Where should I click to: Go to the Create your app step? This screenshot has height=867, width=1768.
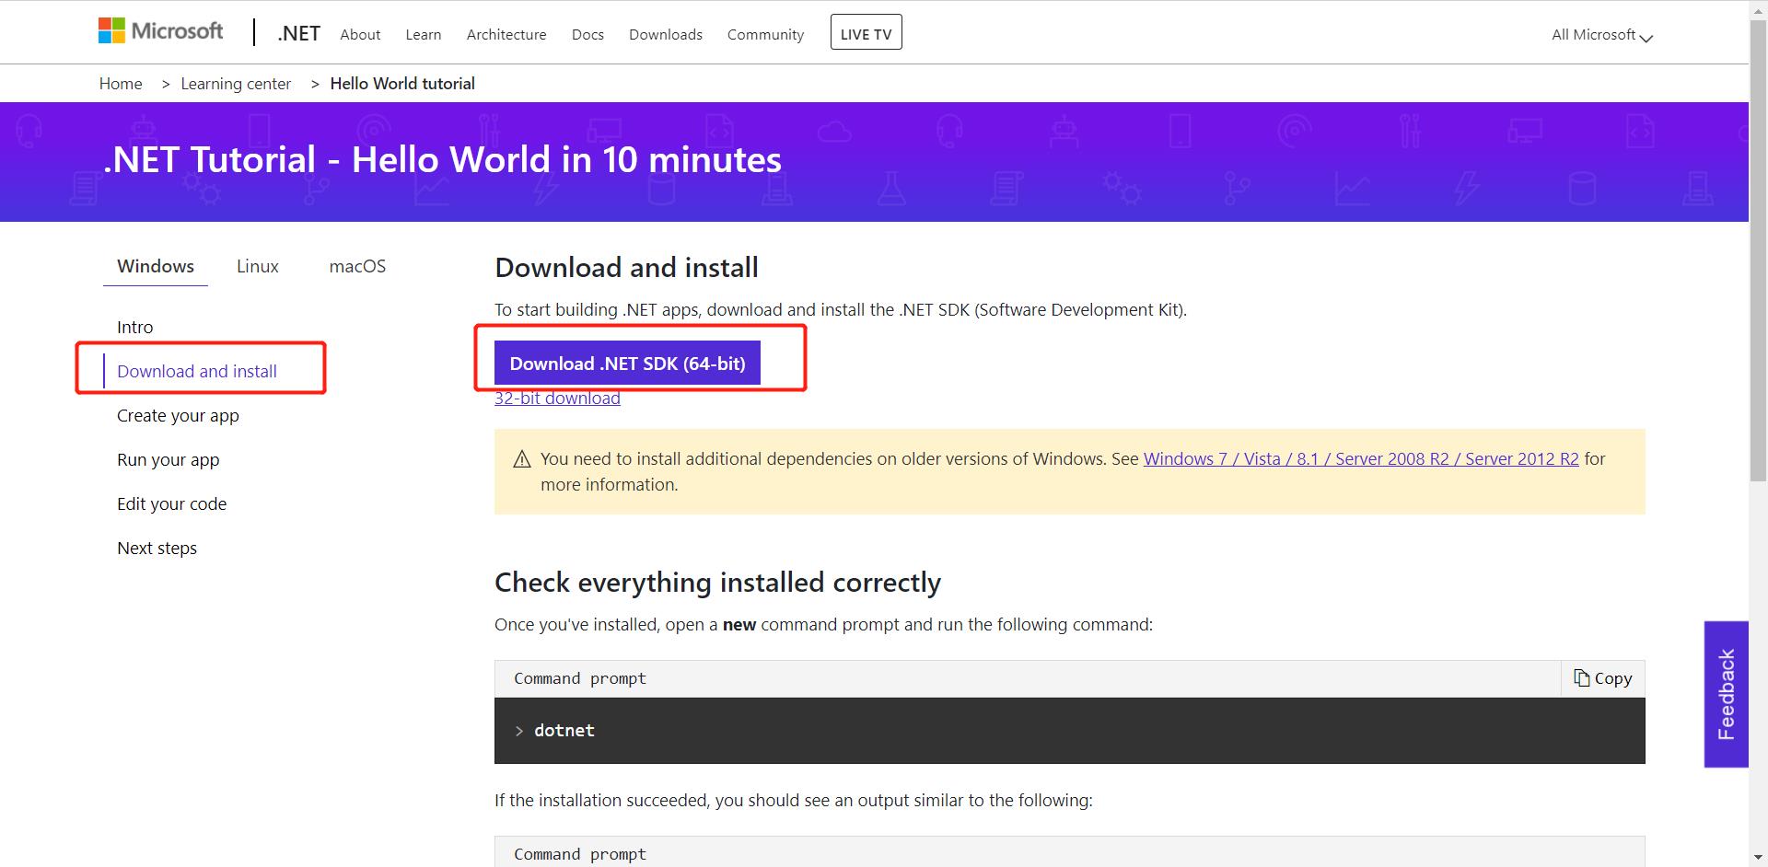tap(178, 415)
